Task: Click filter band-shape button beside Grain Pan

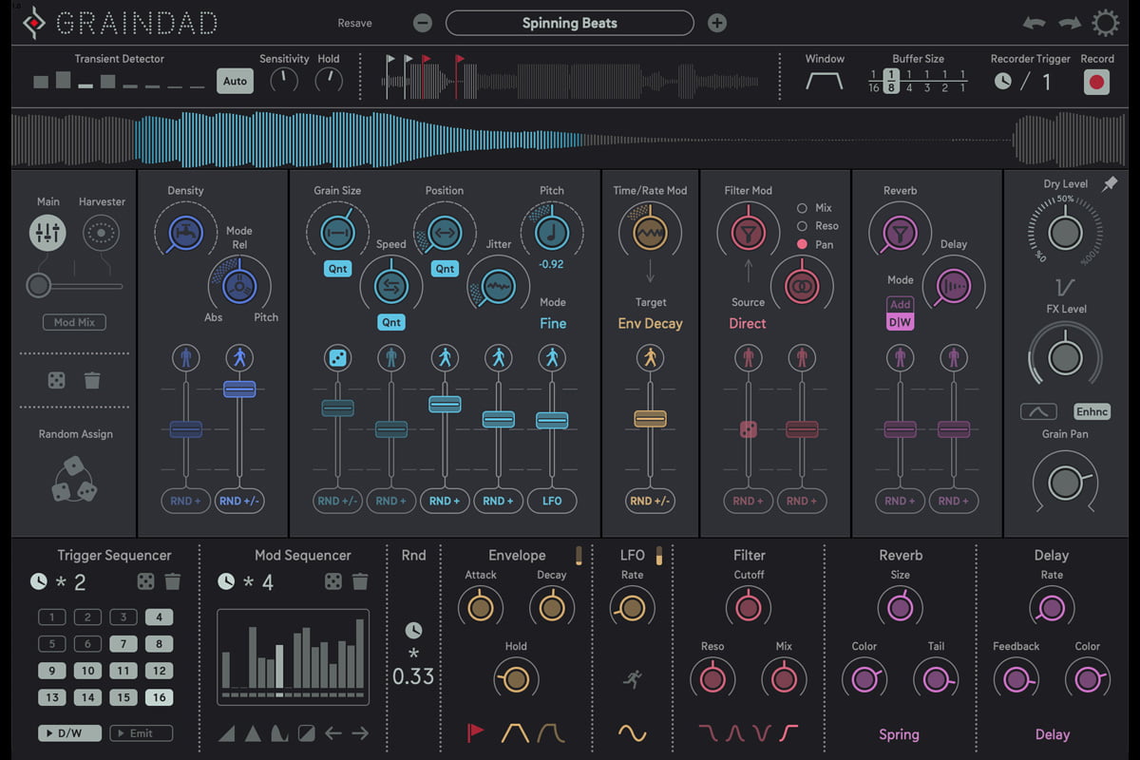Action: (x=1038, y=411)
